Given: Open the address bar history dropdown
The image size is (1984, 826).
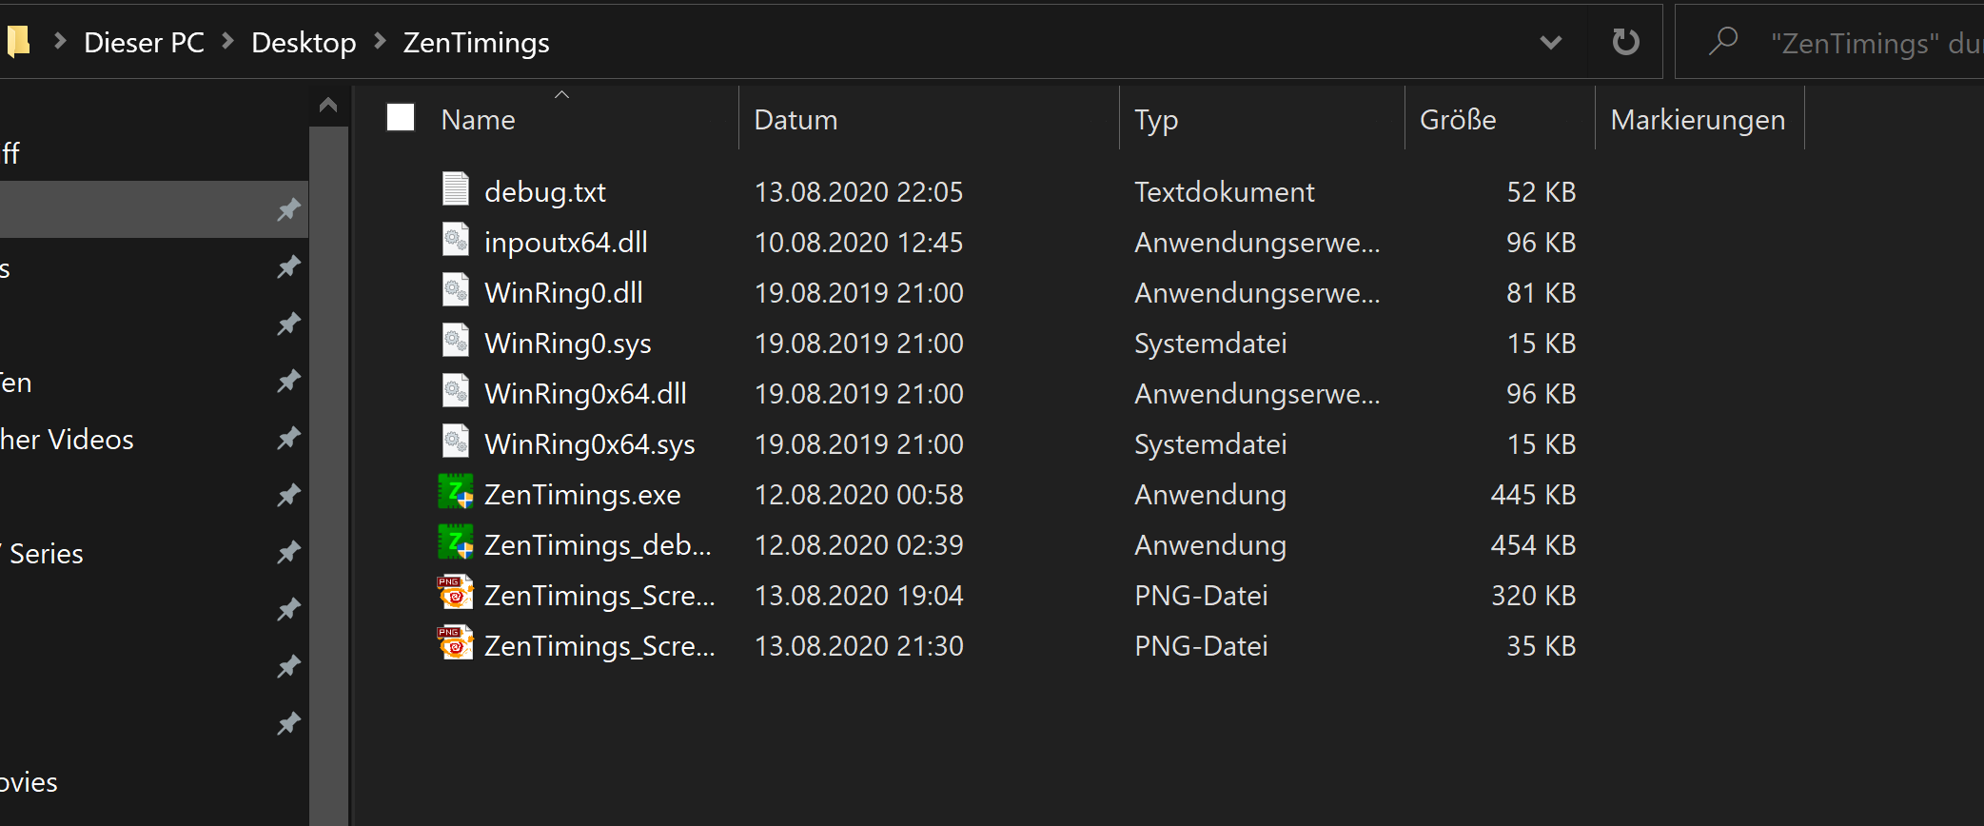Looking at the screenshot, I should [x=1551, y=42].
